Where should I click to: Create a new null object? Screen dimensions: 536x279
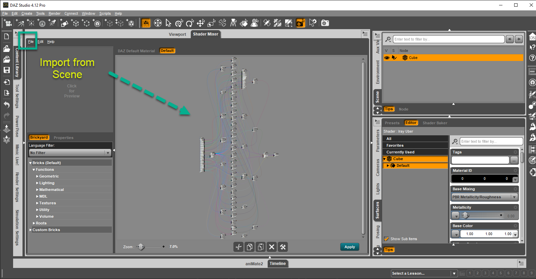pyautogui.click(x=75, y=23)
